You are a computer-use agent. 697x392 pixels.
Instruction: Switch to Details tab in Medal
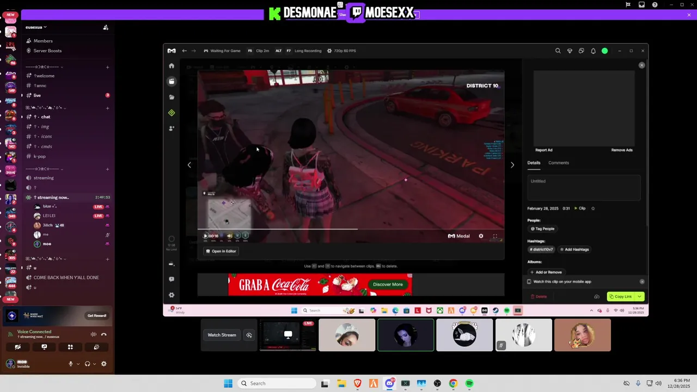coord(534,163)
